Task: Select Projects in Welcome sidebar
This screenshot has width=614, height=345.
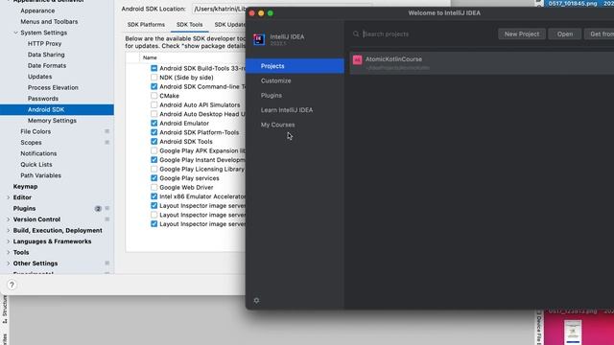Action: [295, 66]
